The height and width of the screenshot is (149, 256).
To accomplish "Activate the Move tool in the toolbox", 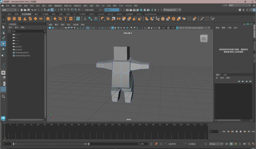I will pos(4,44).
